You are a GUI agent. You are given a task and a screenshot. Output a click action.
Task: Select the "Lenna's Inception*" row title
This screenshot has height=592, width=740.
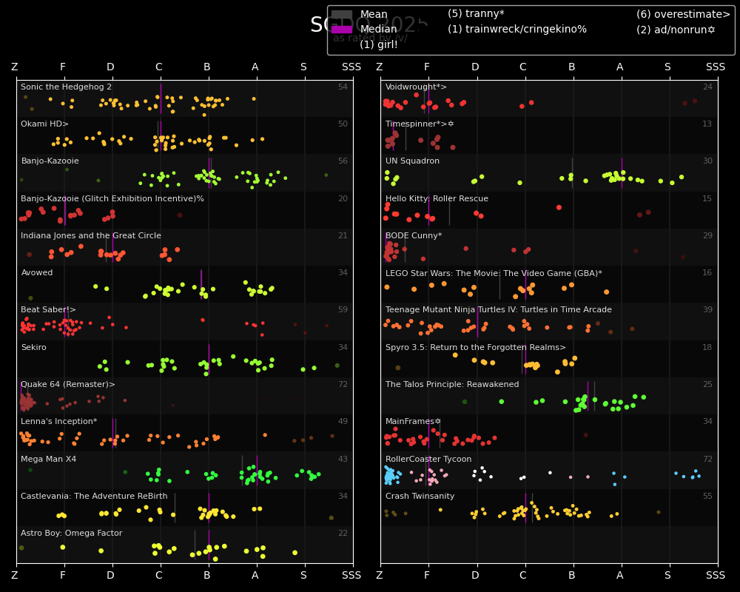[59, 422]
